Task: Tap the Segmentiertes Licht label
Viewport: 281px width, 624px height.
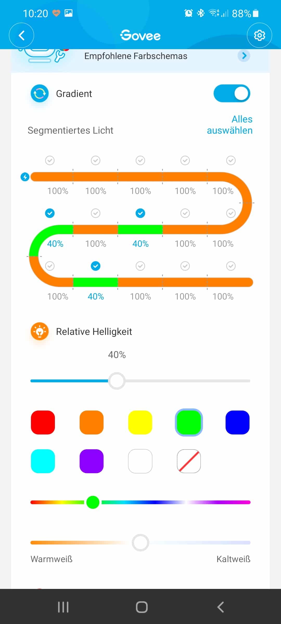Action: (71, 130)
